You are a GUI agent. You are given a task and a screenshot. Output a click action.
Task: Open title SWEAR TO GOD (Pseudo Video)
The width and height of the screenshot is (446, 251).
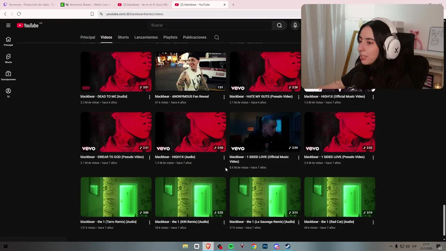[x=112, y=157]
